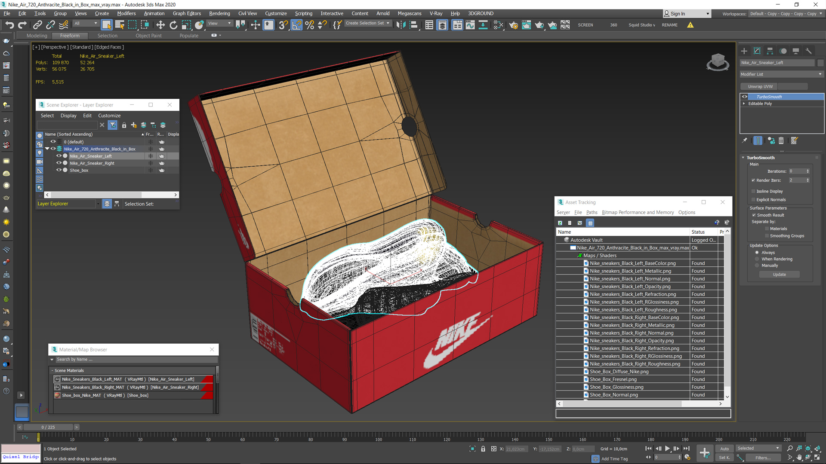The width and height of the screenshot is (826, 464).
Task: Open the V-Ray menu
Action: point(435,13)
